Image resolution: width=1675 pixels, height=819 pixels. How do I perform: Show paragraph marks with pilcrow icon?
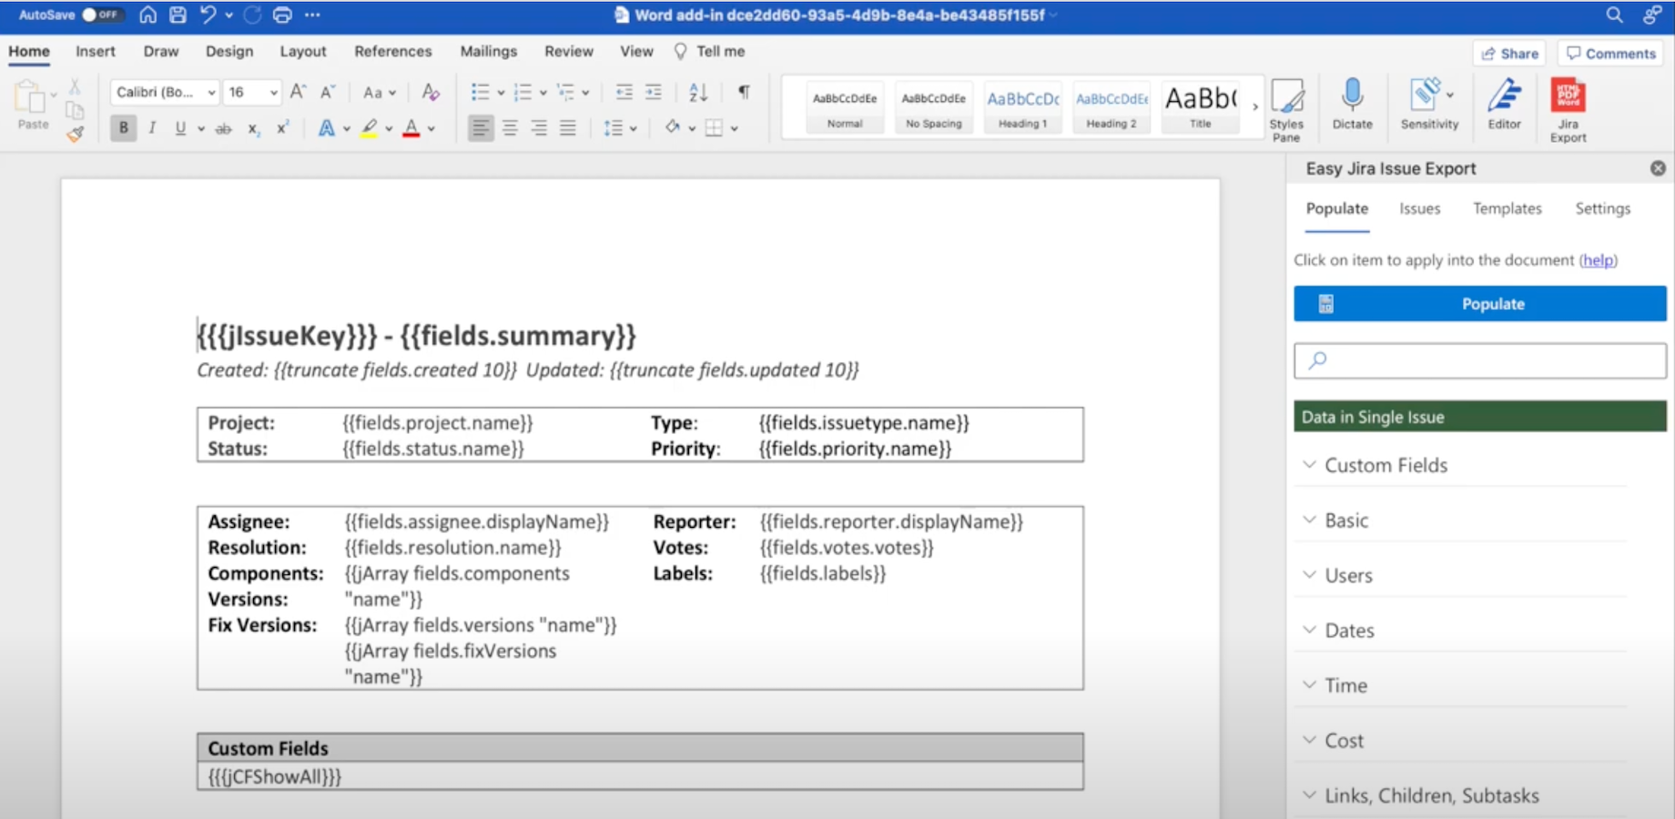coord(744,92)
